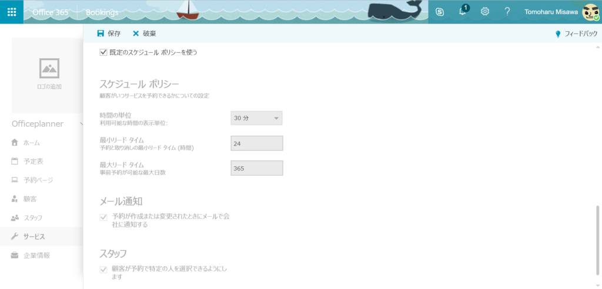Screen dimensions: 602x289
Task: Click the スケジュール ポリシー heading
Action: tap(140, 83)
